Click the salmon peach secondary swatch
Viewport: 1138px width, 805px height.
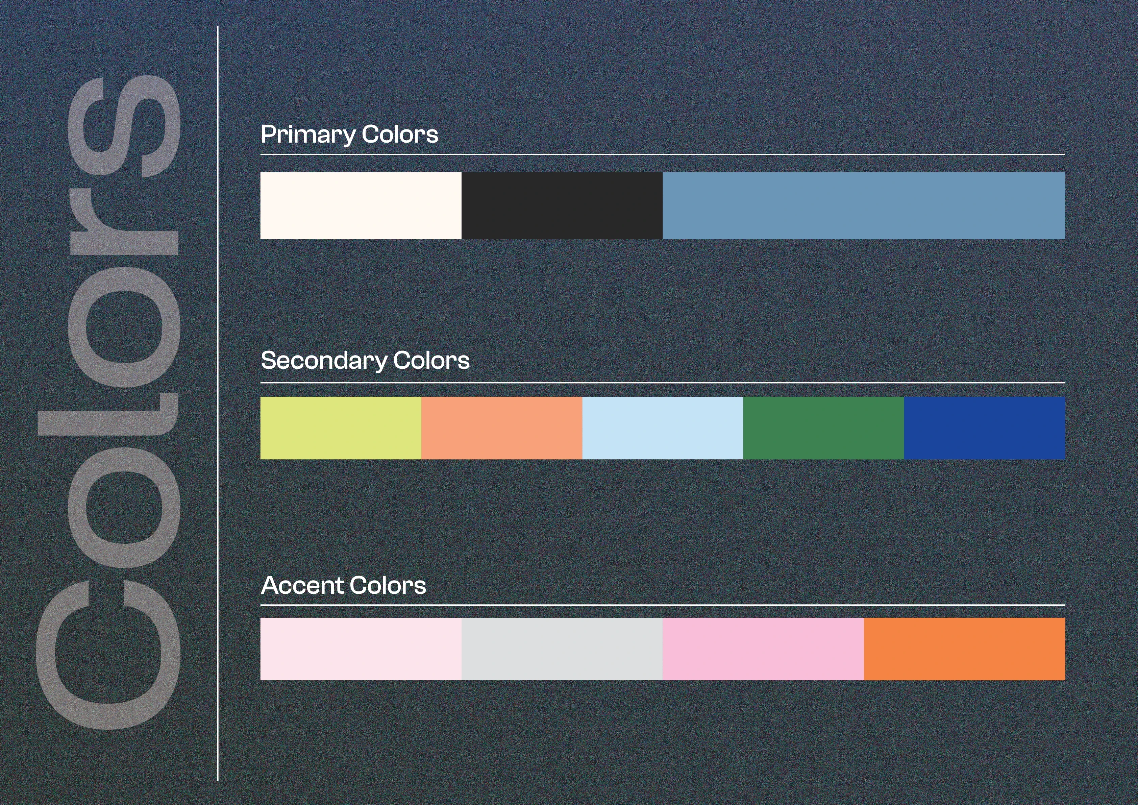502,428
